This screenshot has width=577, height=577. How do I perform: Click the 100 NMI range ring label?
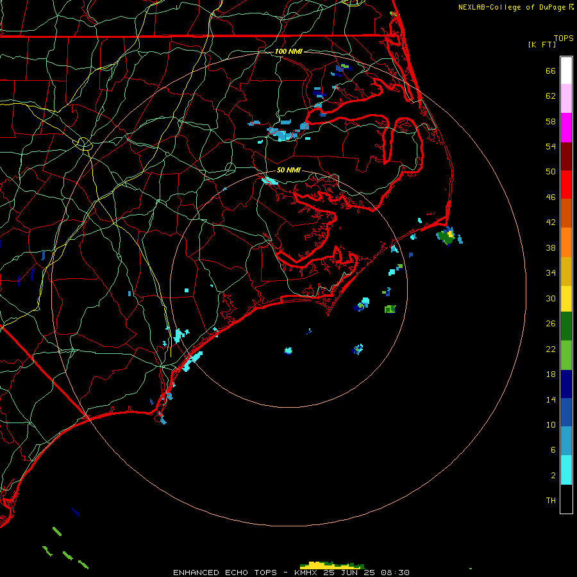288,51
